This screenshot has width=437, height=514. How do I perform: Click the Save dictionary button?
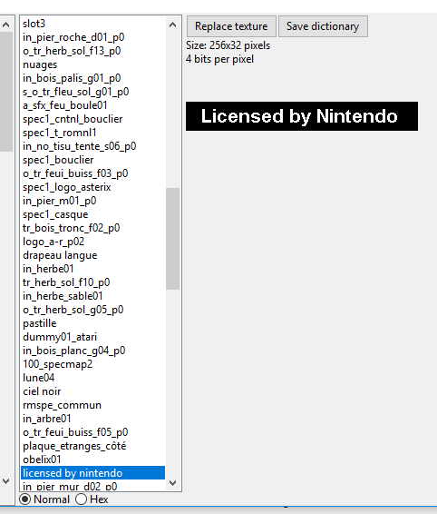pos(323,26)
